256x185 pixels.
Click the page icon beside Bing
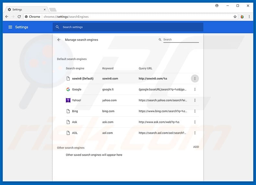point(68,111)
